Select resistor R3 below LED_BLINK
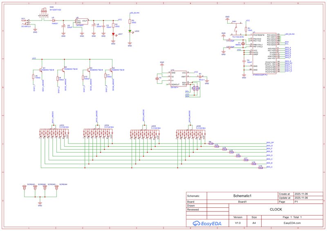The height and width of the screenshot is (231, 327). coord(130,22)
